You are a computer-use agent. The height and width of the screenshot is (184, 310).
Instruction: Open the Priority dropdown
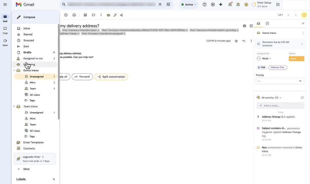(279, 81)
